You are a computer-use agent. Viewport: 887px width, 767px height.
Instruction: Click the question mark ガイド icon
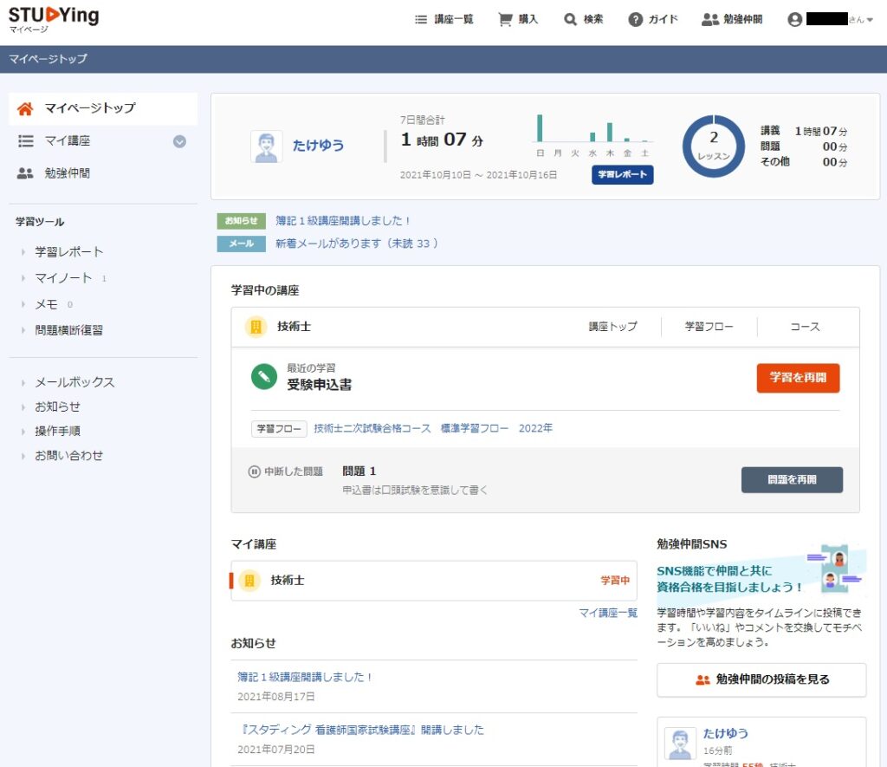635,20
